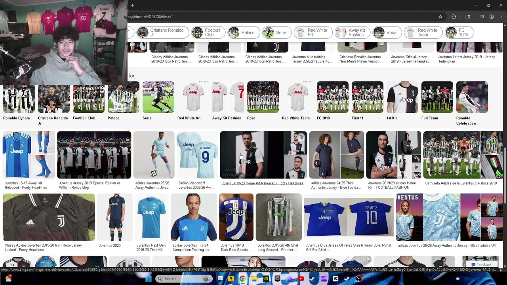The height and width of the screenshot is (285, 507).
Task: Open the Chrome three-dot menu
Action: (x=501, y=17)
